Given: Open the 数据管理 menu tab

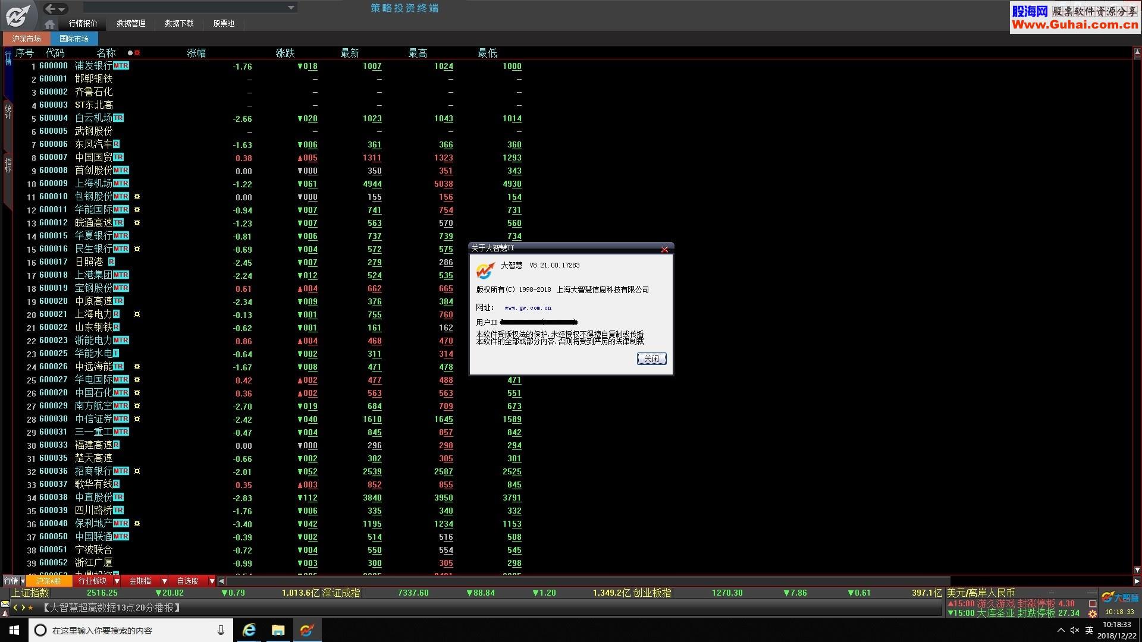Looking at the screenshot, I should 131,24.
